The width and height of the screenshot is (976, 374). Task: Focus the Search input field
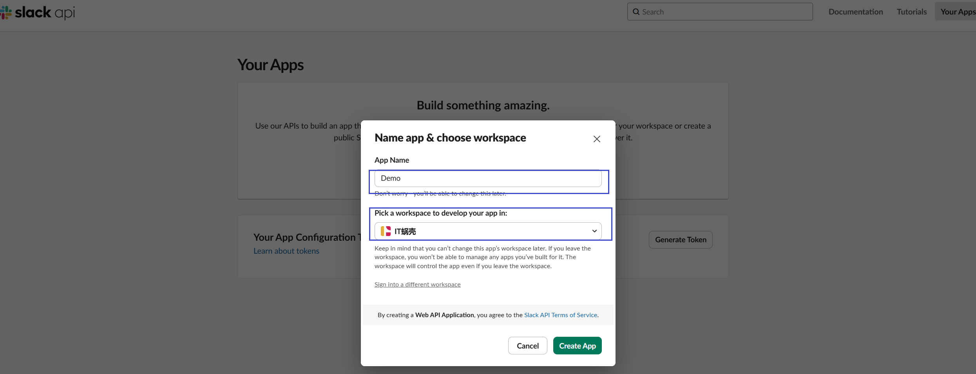coord(720,12)
